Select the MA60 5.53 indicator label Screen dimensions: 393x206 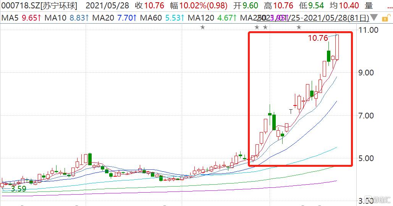162,18
